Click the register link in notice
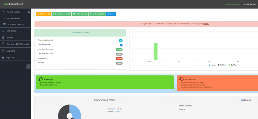 click(x=206, y=24)
